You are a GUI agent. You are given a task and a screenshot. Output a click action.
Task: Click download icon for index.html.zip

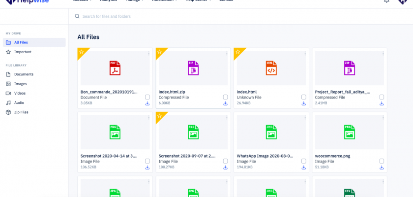(225, 103)
